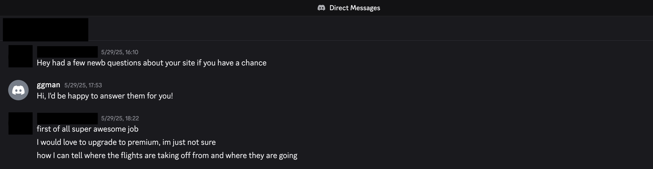Click the redacted username beside the 16:10 timestamp
This screenshot has height=169, width=653.
[67, 52]
